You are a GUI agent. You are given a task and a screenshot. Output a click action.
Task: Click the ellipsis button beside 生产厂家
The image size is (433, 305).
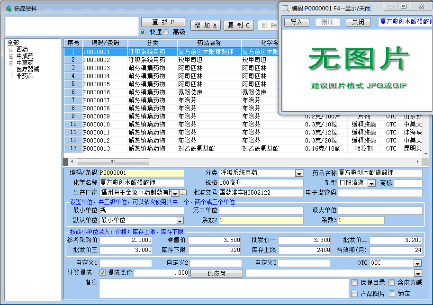183,193
